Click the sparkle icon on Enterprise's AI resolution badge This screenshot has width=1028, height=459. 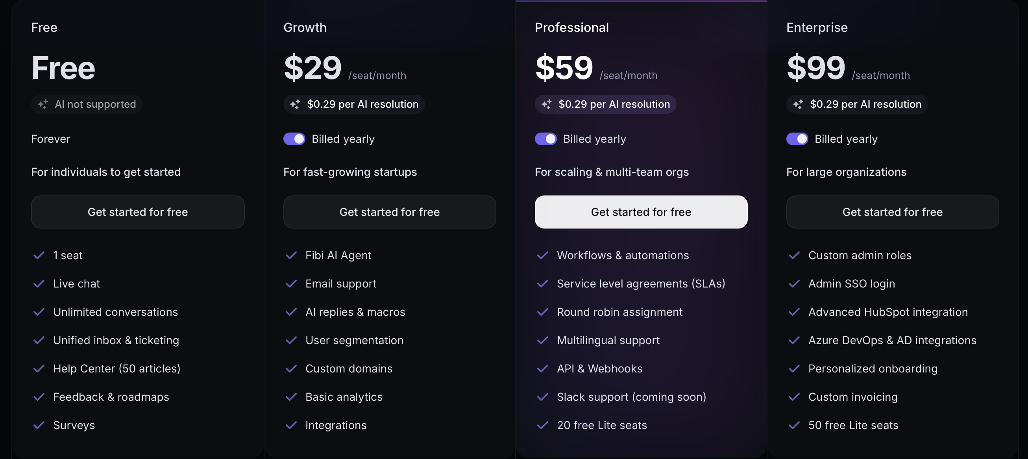click(799, 104)
